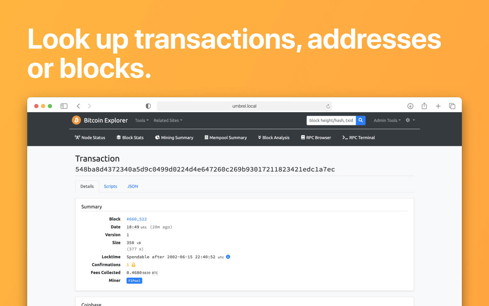Screen dimensions: 489x306
Task: Click inside the block height/hash search field
Action: pos(331,120)
